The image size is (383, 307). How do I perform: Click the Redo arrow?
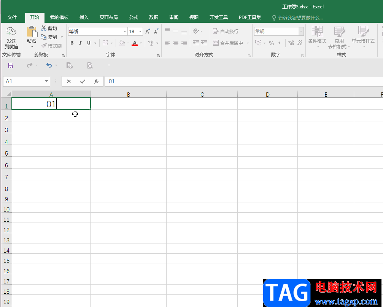click(x=30, y=65)
